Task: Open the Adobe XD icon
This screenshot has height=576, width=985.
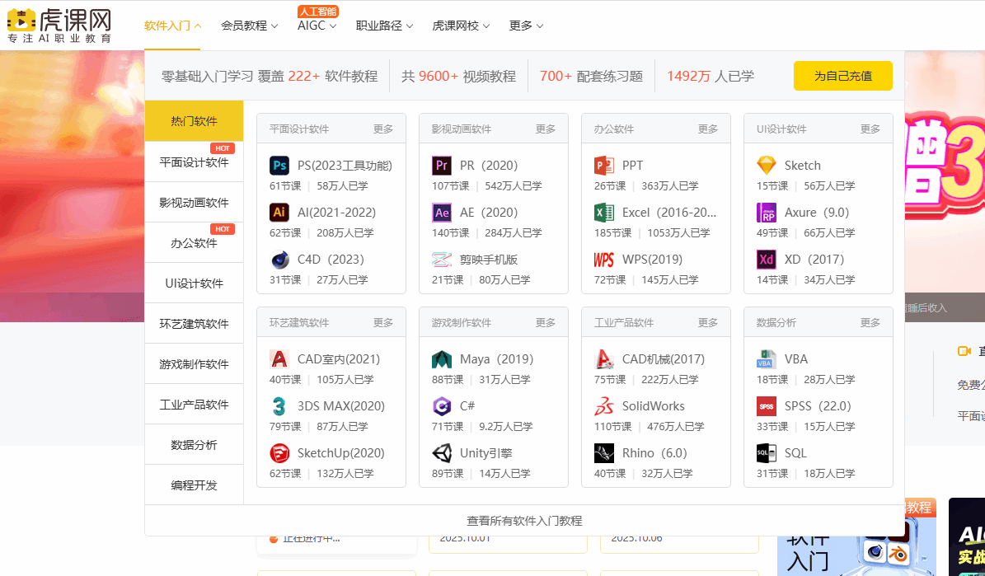Action: click(767, 260)
